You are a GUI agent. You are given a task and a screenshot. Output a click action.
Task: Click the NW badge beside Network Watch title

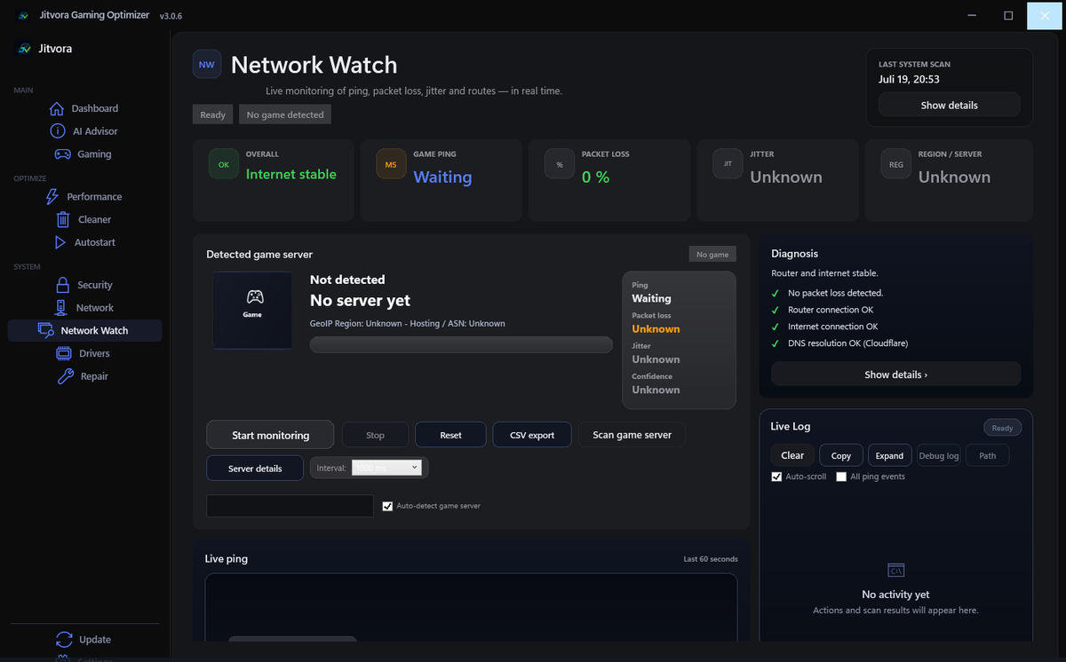pyautogui.click(x=207, y=64)
